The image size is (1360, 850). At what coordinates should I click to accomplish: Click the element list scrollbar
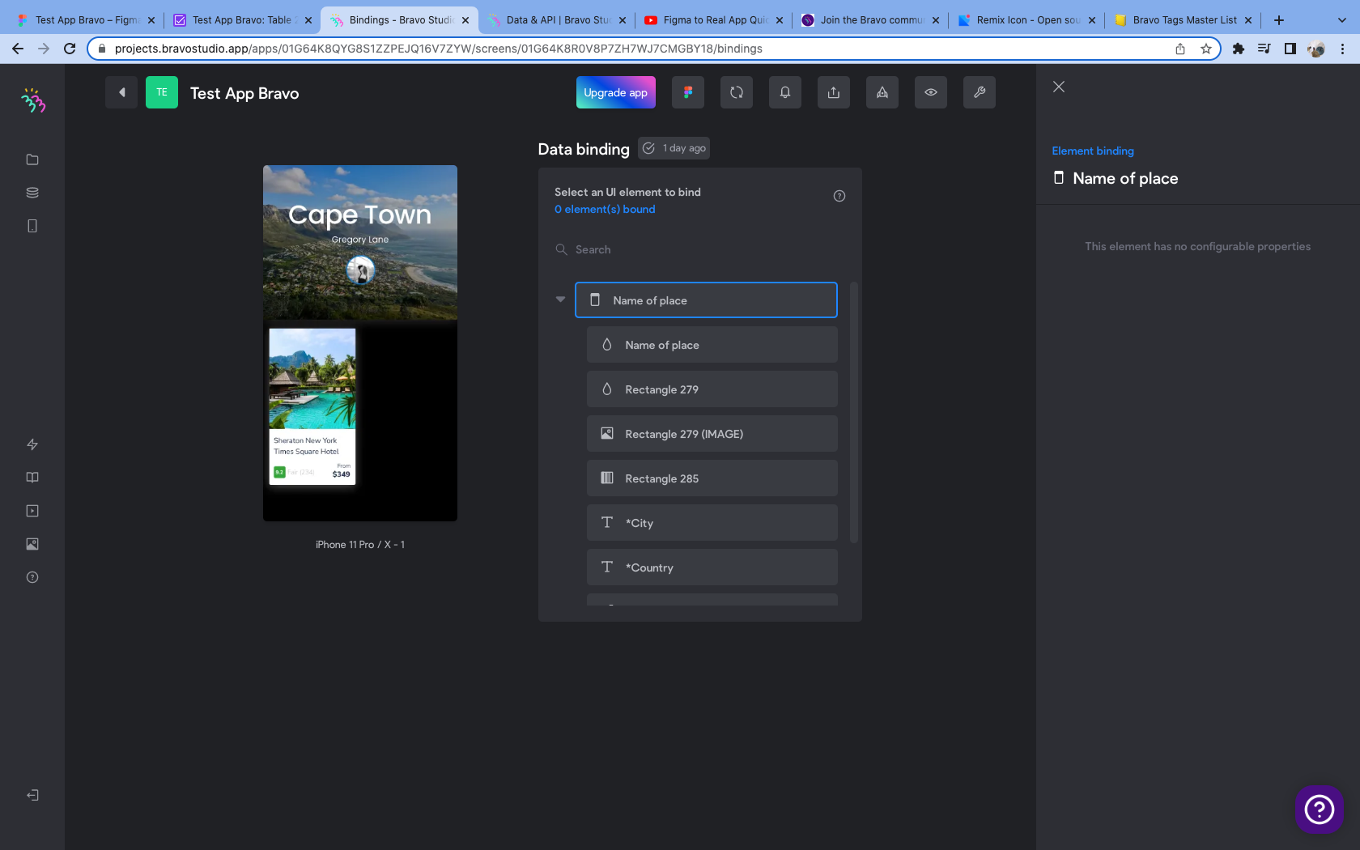pyautogui.click(x=854, y=412)
